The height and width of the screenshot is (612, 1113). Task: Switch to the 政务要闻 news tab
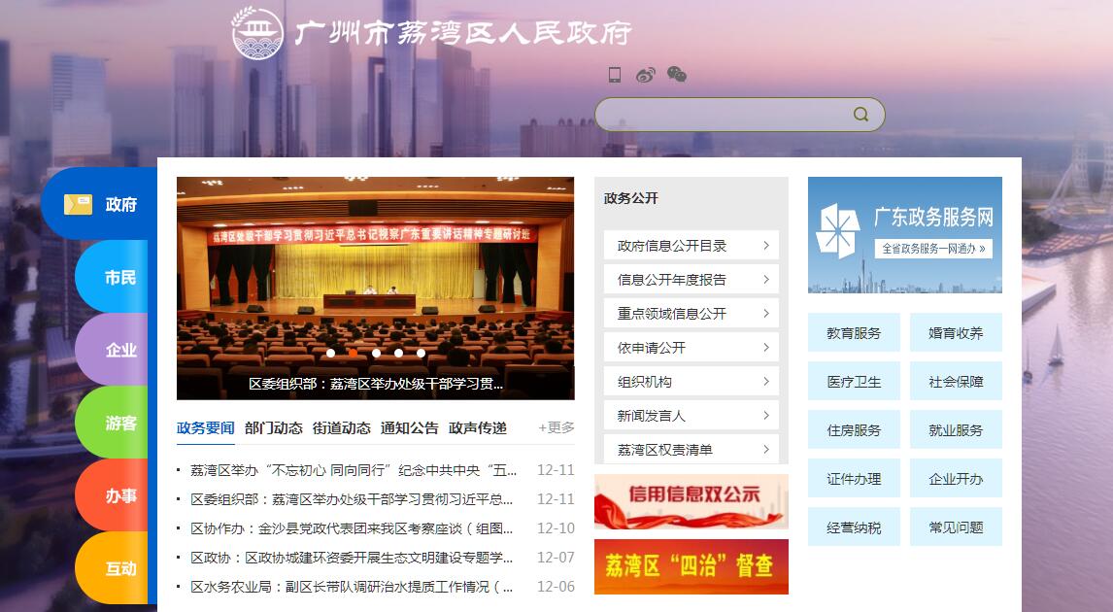click(x=205, y=428)
